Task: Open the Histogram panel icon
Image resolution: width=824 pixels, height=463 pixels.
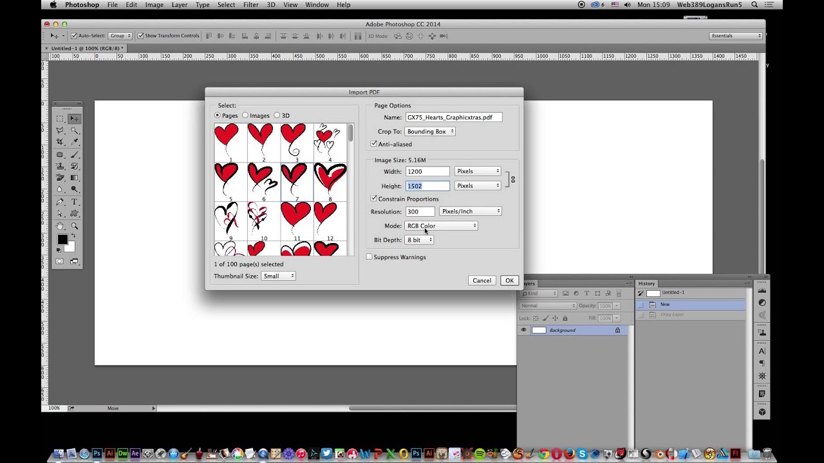Action: [x=762, y=291]
